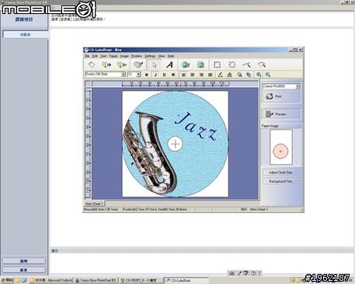Click the line color pen icon

click(220, 74)
